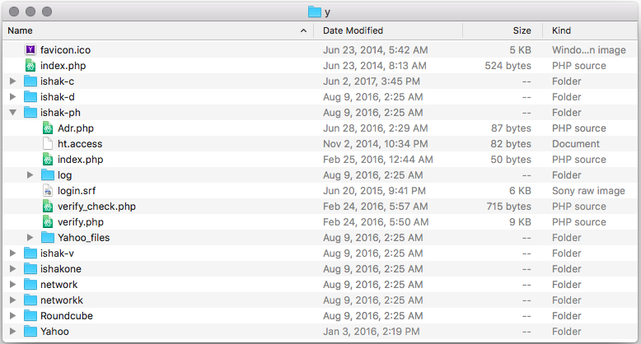Click the y folder icon in title bar
This screenshot has width=641, height=344.
point(315,12)
